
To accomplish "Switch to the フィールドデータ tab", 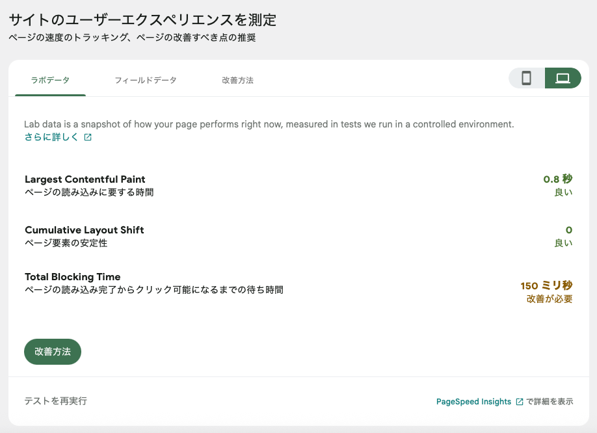I will (146, 81).
